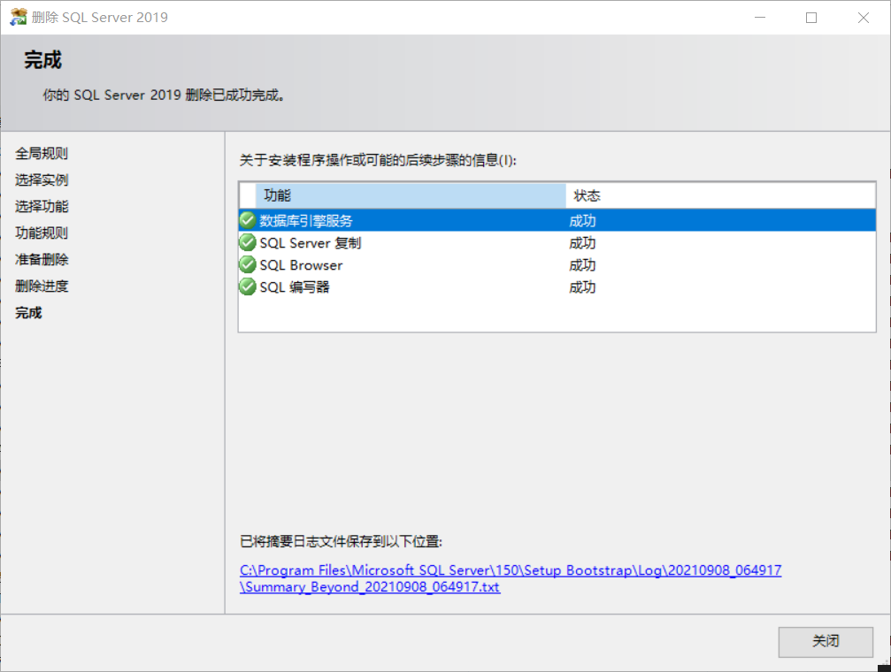Click the 关闭 button
The width and height of the screenshot is (891, 672).
pyautogui.click(x=826, y=642)
